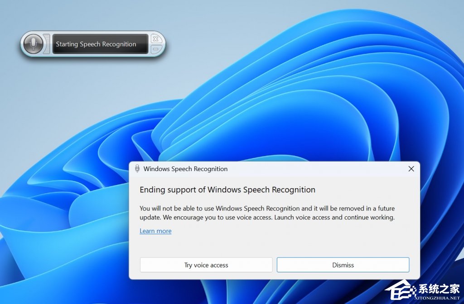Click the microphone button on speech bar
This screenshot has width=464, height=304.
click(33, 44)
